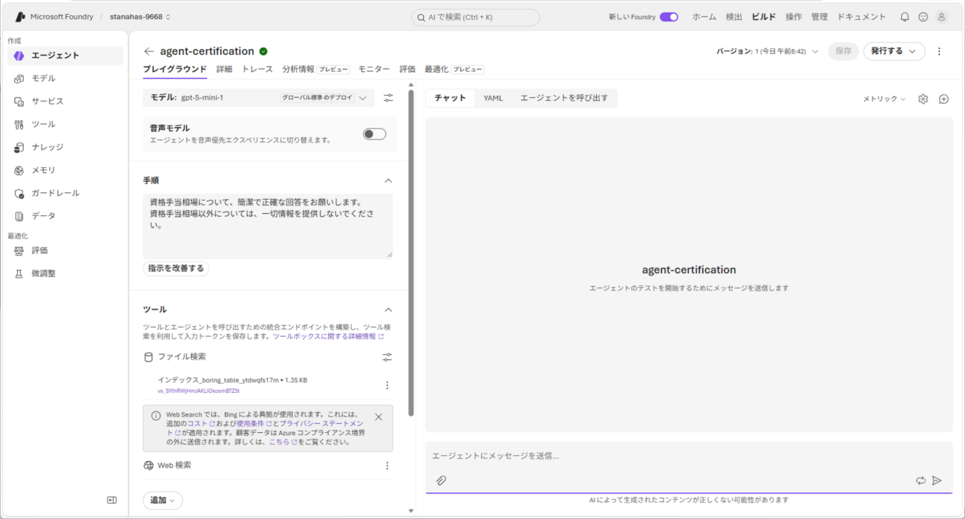Click the left panel vertical scrollbar
This screenshot has width=965, height=519.
click(x=411, y=252)
